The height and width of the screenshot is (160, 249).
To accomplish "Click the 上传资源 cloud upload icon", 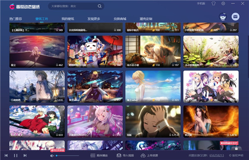I will (x=143, y=155).
